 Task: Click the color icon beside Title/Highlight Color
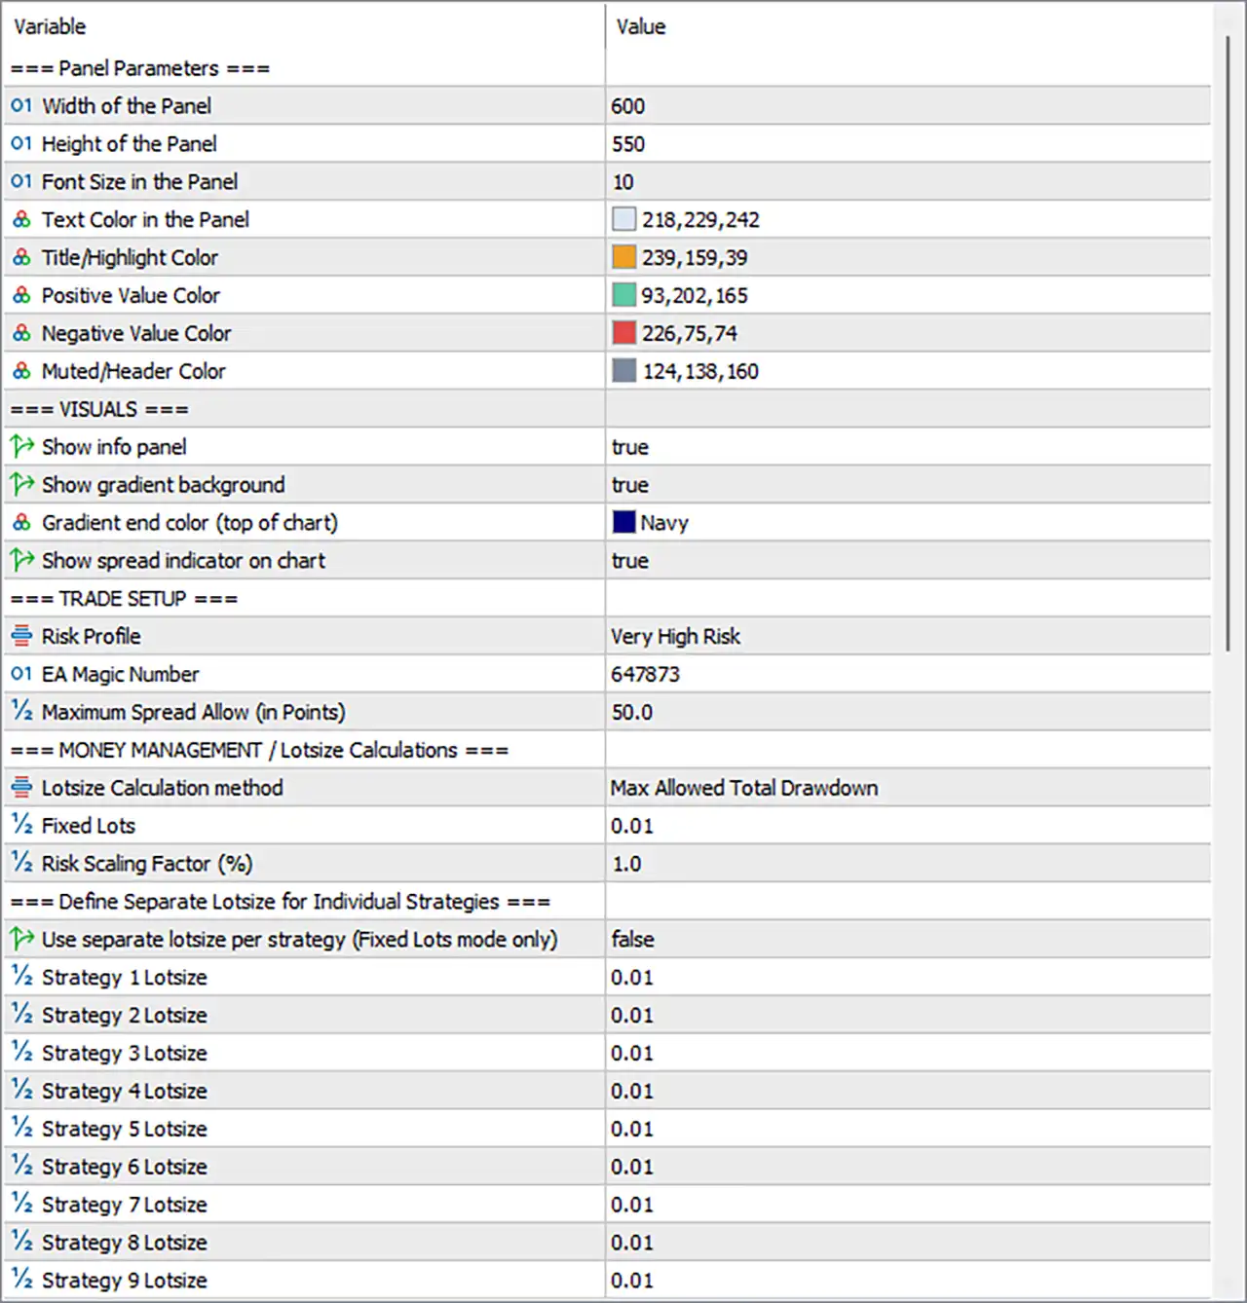point(21,257)
